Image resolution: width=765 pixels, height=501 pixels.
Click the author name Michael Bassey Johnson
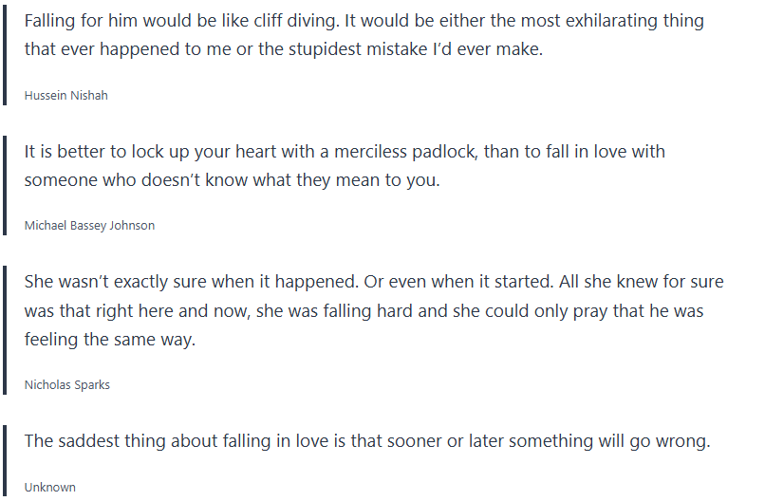pyautogui.click(x=89, y=225)
